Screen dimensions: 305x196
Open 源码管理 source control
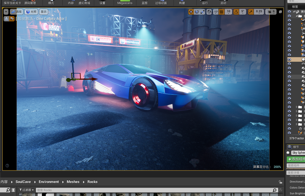pos(30,3)
